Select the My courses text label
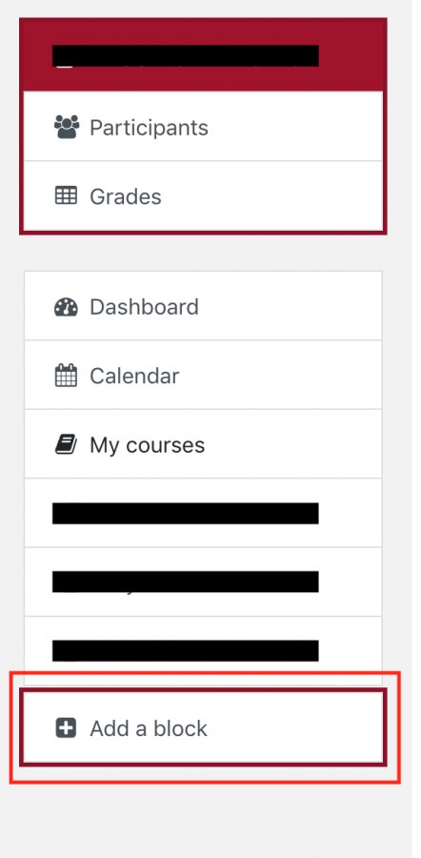The image size is (421, 858). tap(147, 445)
